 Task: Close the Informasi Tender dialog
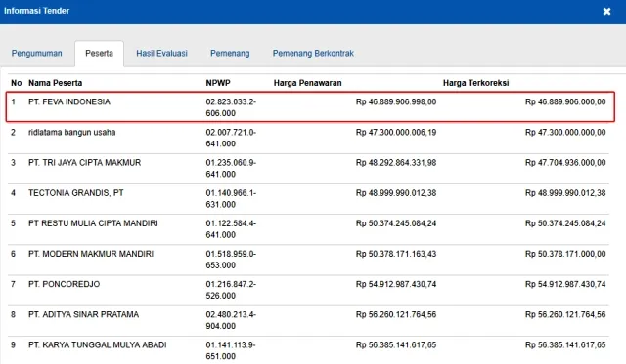(606, 11)
